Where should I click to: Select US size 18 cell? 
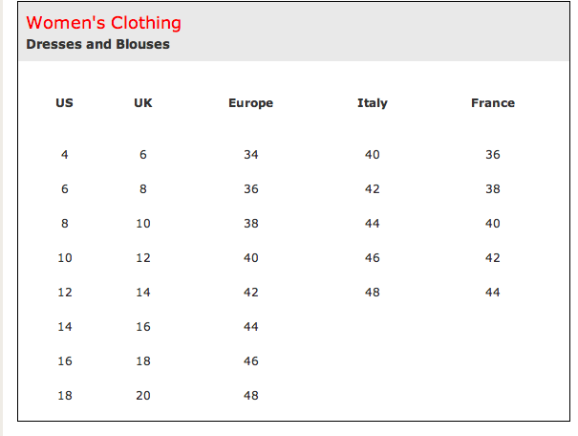click(65, 396)
